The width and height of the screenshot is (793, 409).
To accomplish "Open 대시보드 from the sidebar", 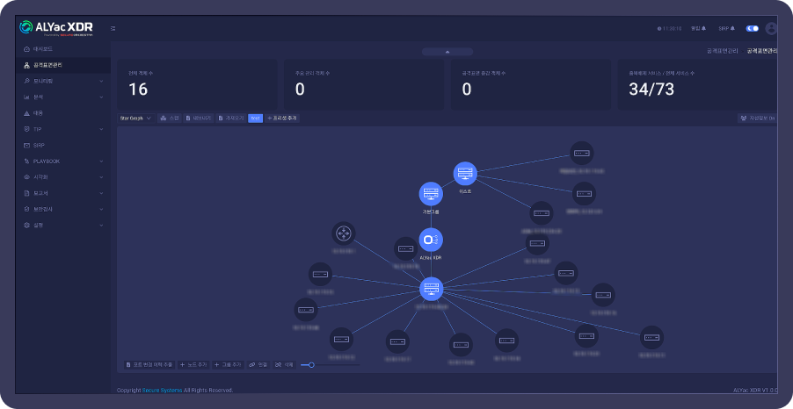I will click(x=43, y=48).
